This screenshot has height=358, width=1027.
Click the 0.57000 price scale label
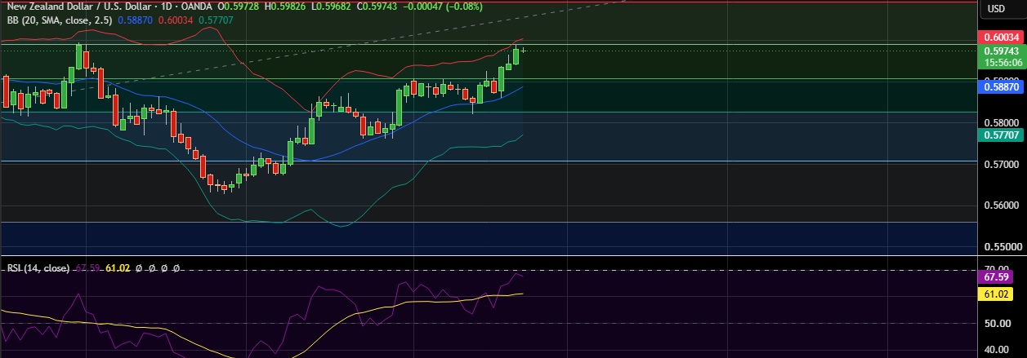pyautogui.click(x=1000, y=165)
